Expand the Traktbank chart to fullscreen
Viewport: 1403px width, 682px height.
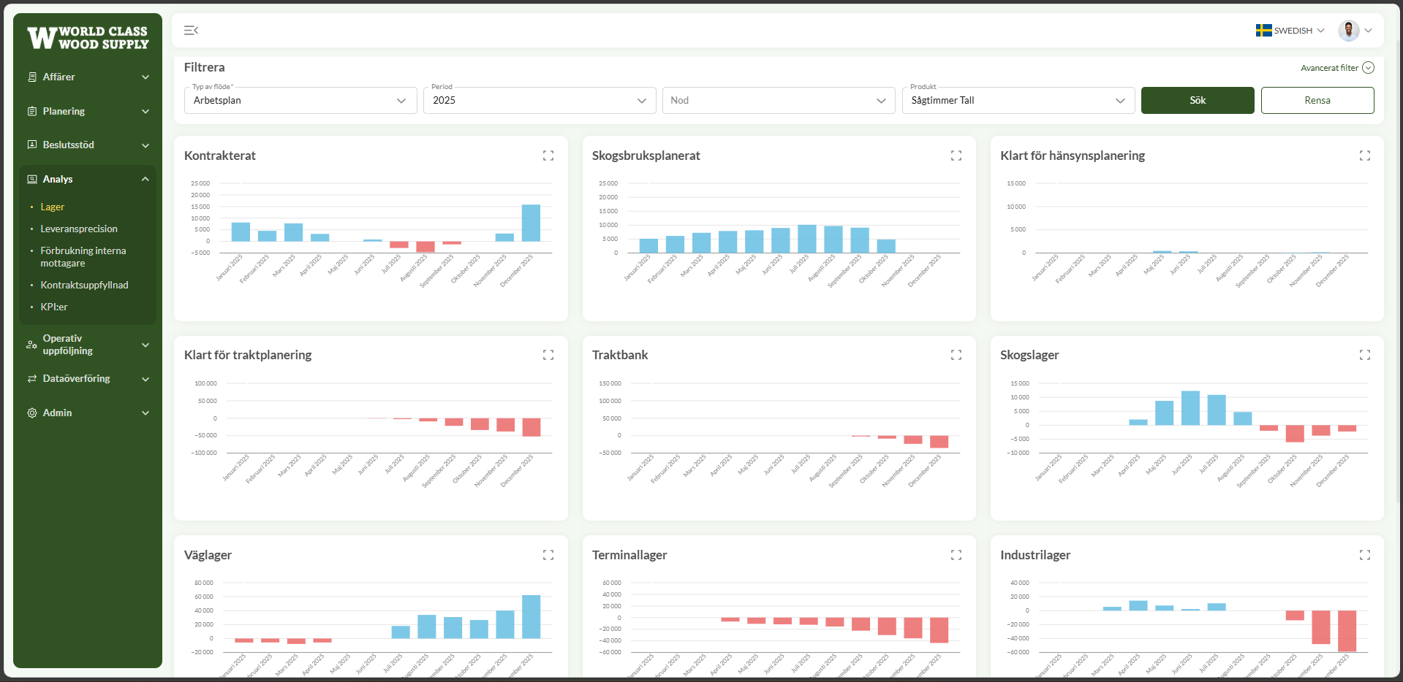pyautogui.click(x=956, y=355)
